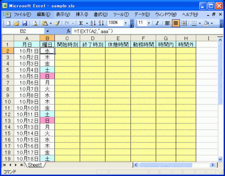
Task: Apply borders with the Borders icon
Action: pos(194,23)
